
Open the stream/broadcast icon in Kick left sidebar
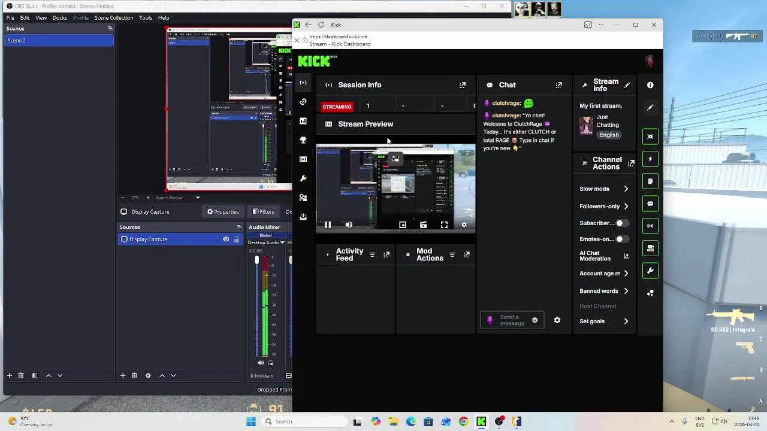pyautogui.click(x=303, y=83)
